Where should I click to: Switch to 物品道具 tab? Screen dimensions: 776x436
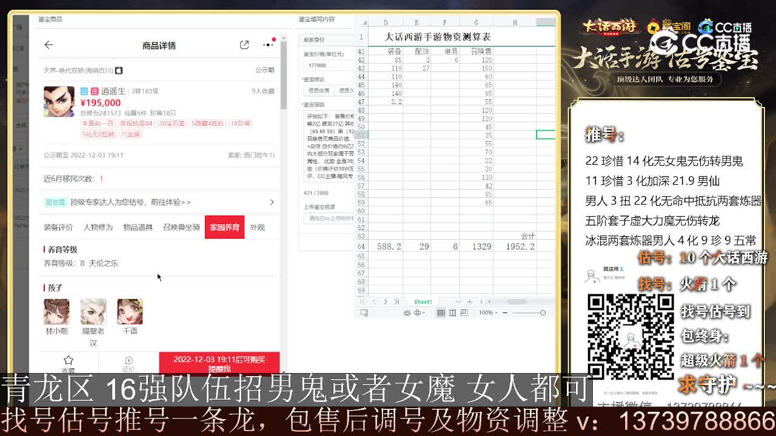(138, 227)
